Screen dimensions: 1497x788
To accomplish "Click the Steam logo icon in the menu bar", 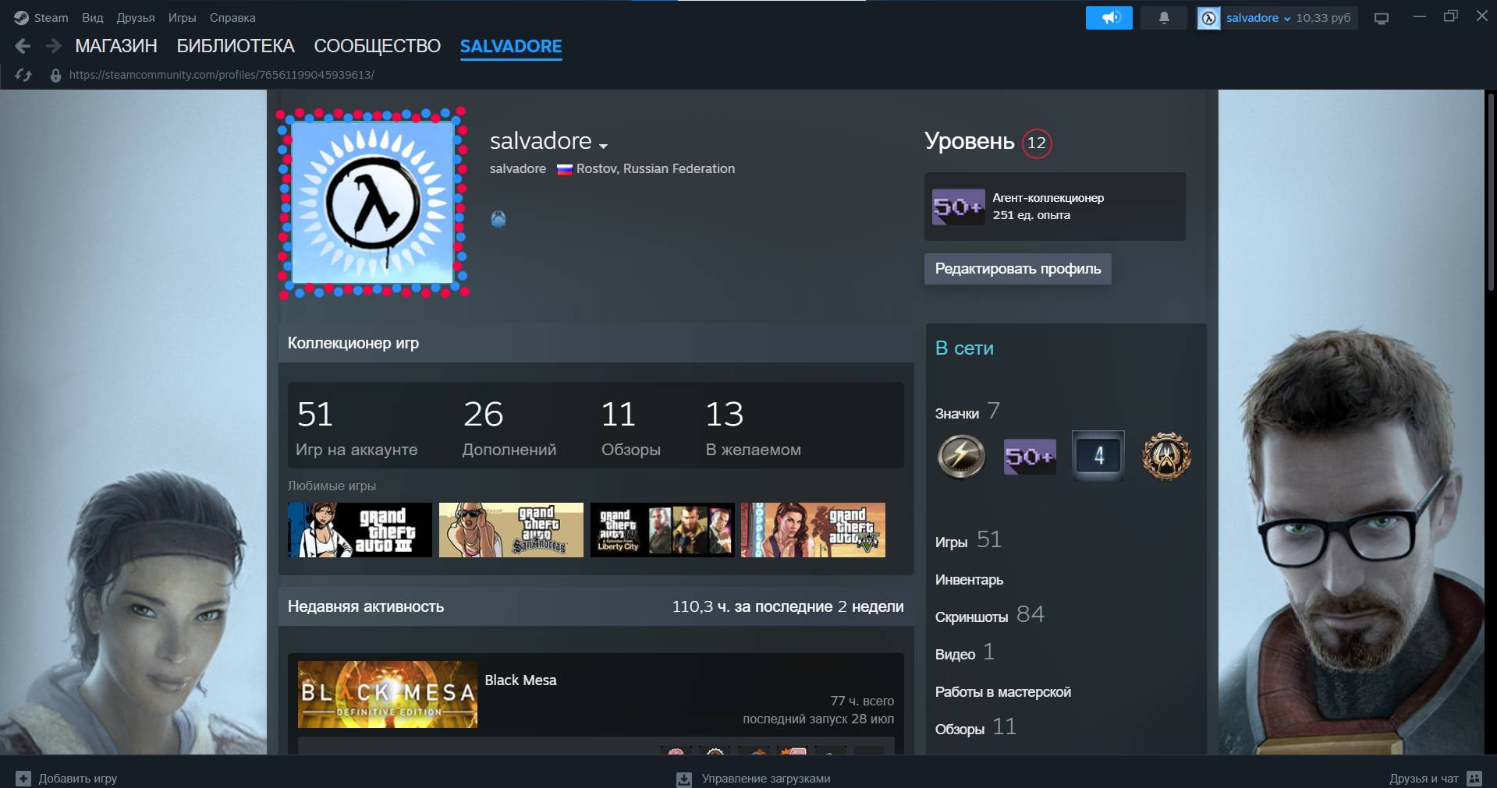I will pos(21,17).
